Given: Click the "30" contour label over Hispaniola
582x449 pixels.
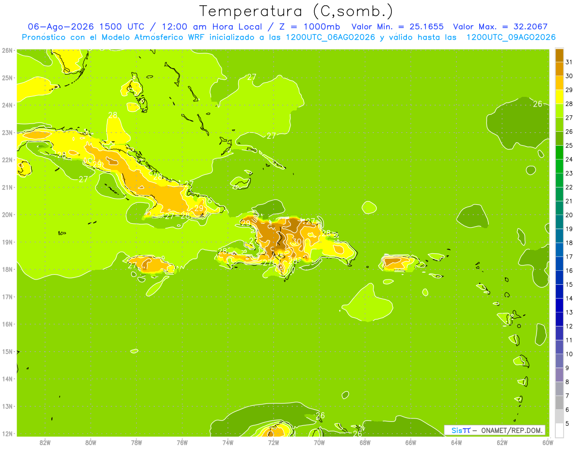Looking at the screenshot, I should pos(297,241).
